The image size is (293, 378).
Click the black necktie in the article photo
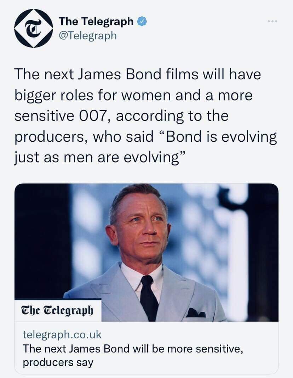(x=149, y=298)
